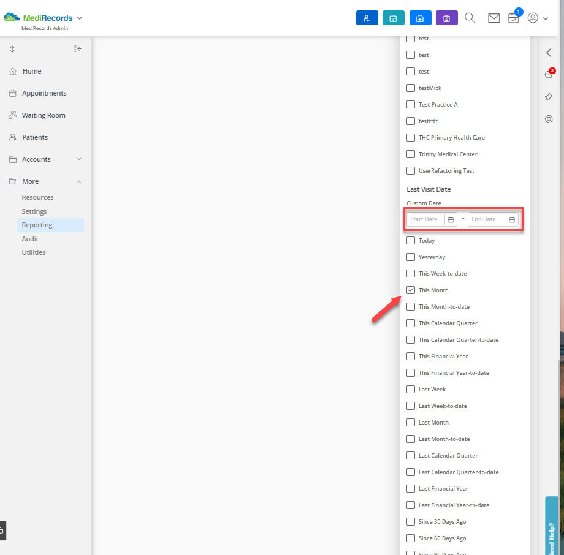
Task: Check Last Calendar Quarter checkbox
Action: point(410,455)
